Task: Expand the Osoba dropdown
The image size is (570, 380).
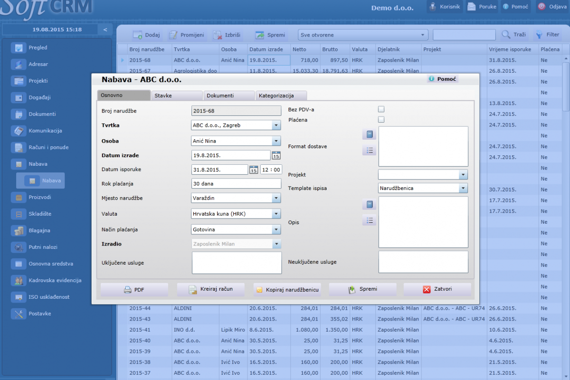Action: [x=276, y=141]
